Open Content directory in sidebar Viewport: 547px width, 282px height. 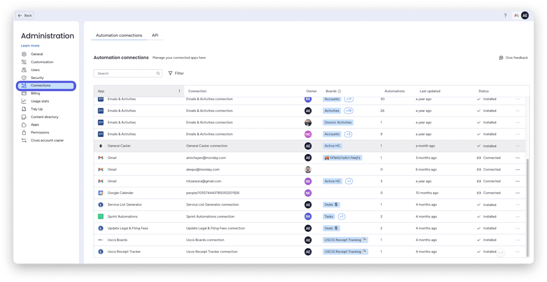pos(45,117)
